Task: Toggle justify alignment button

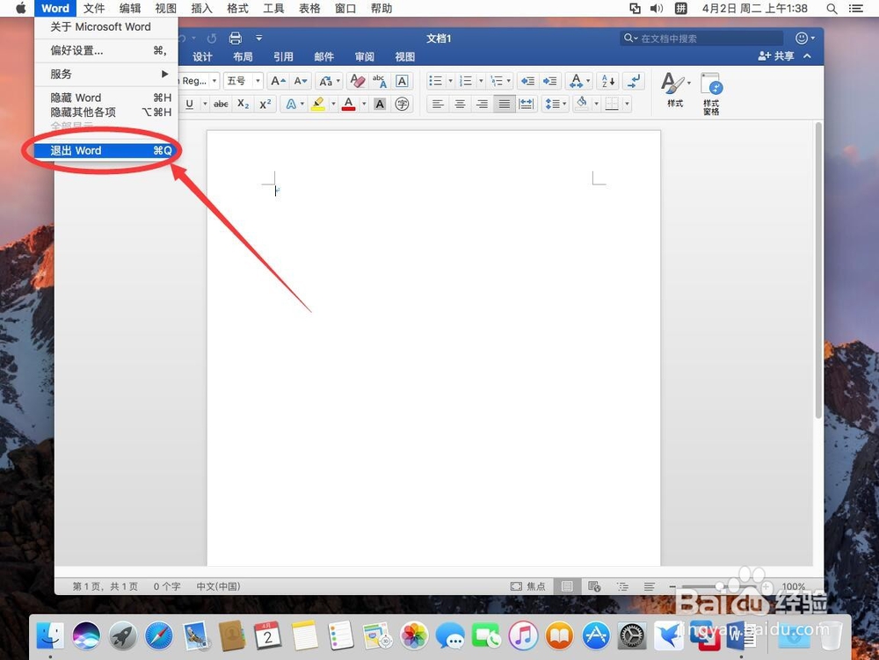Action: (504, 105)
